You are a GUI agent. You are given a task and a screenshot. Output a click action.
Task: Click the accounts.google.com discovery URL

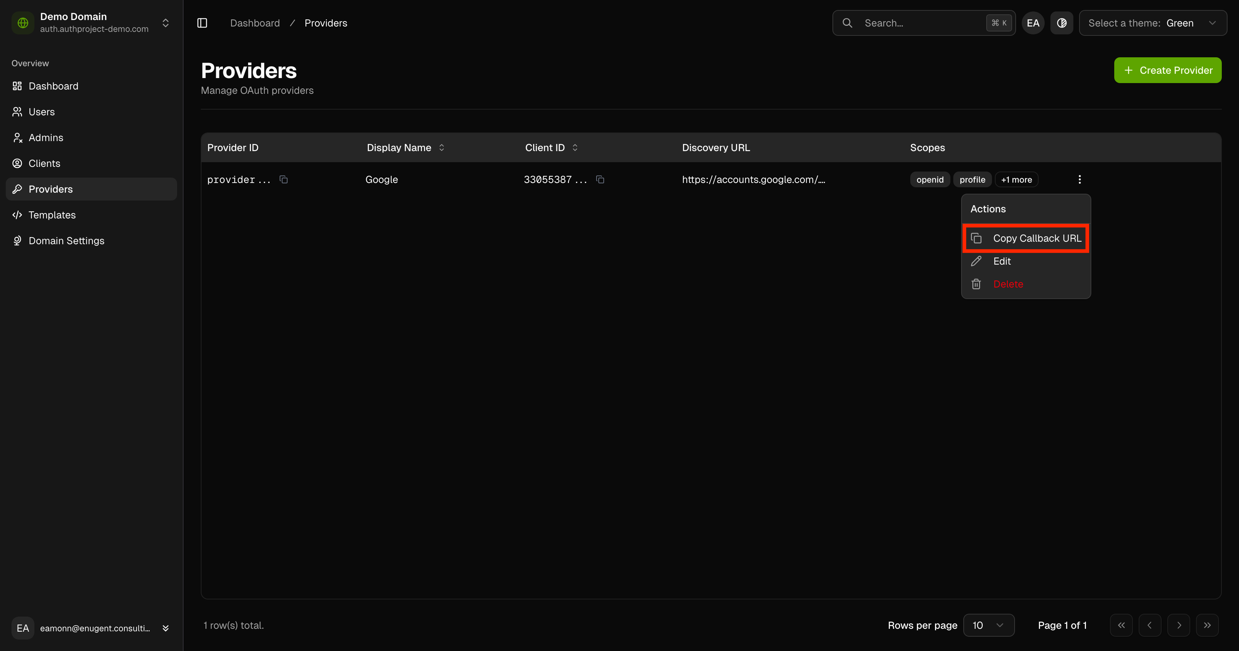point(753,180)
